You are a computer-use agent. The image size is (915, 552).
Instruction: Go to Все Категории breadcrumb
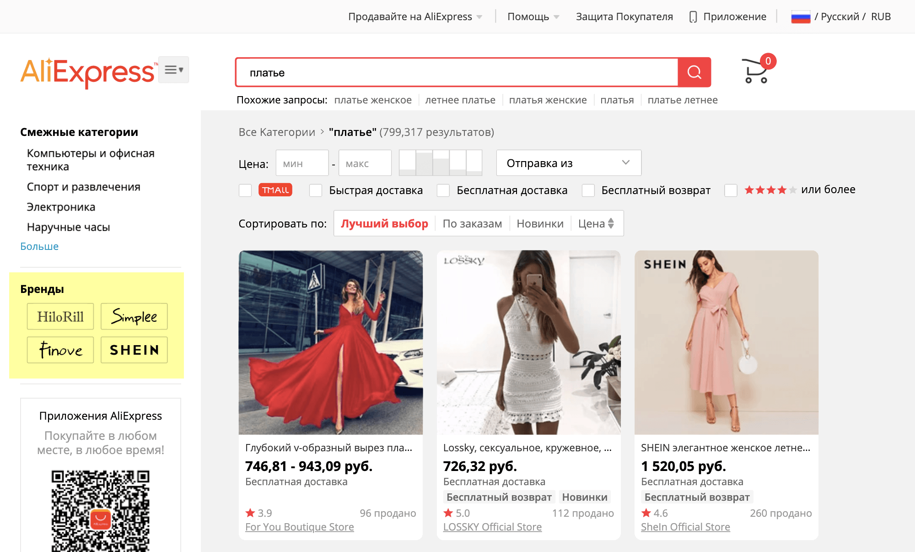coord(277,132)
